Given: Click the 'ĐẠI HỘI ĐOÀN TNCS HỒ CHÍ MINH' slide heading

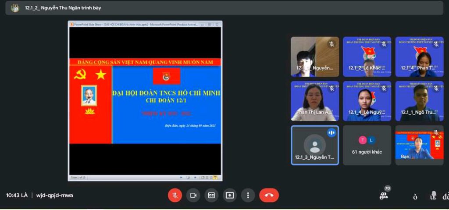Looking at the screenshot, I should coord(166,93).
